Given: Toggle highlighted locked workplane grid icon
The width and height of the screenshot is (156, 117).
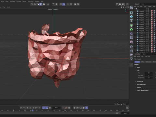Looking at the screenshot, I should pos(64,4).
